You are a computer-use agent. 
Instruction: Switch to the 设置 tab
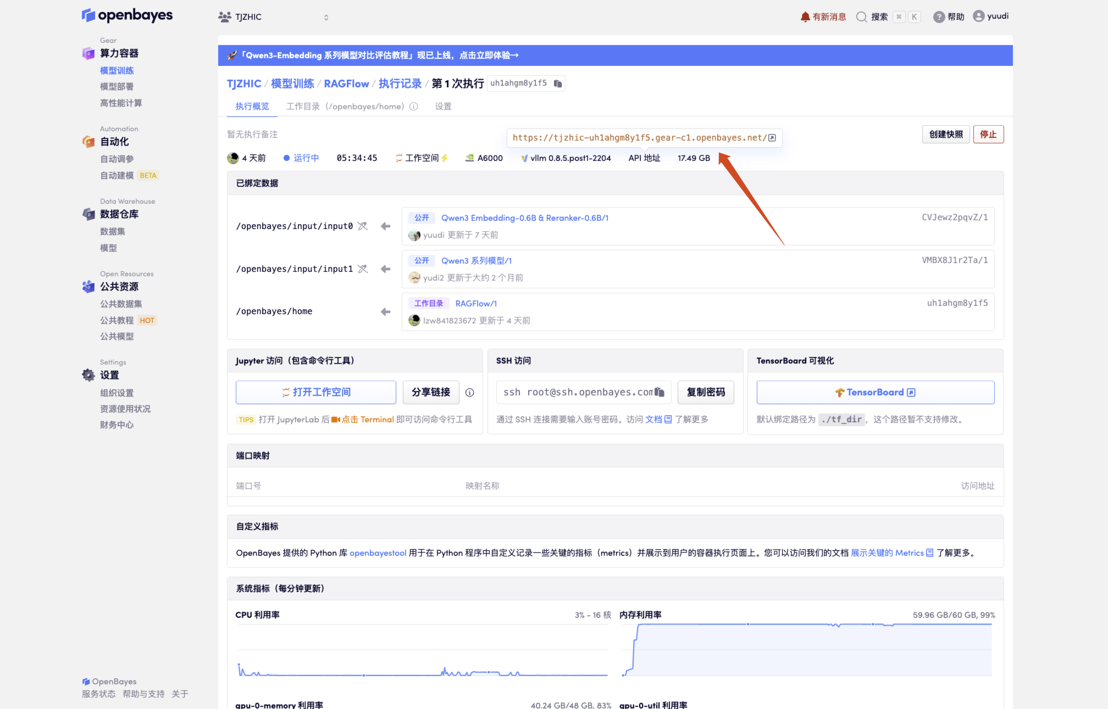point(443,107)
